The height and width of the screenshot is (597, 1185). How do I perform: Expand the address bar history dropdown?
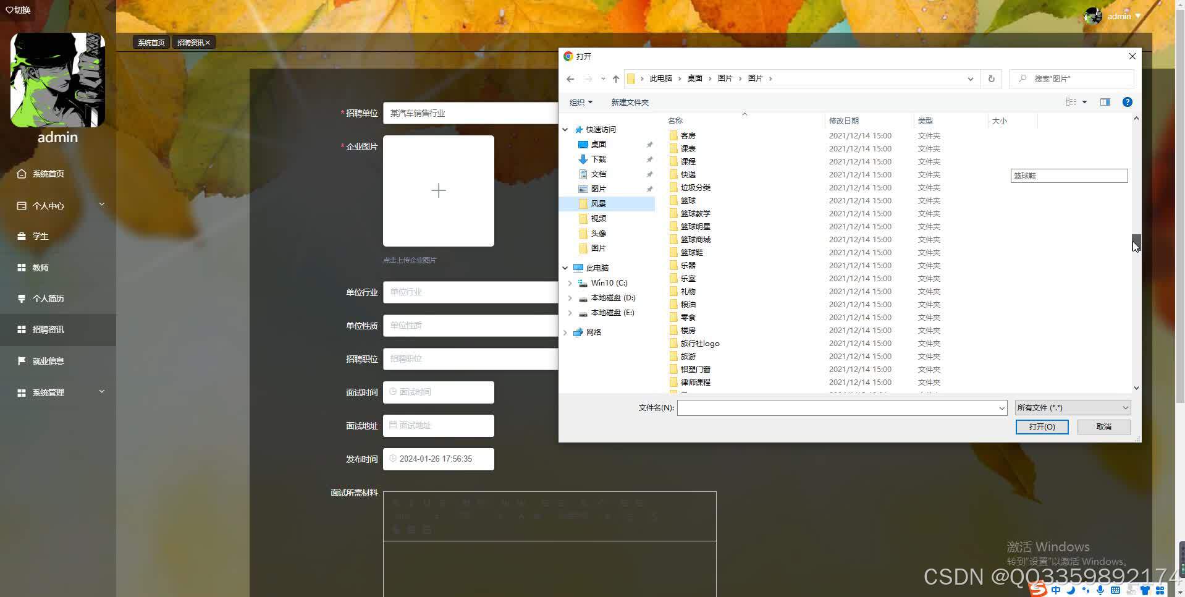tap(971, 78)
